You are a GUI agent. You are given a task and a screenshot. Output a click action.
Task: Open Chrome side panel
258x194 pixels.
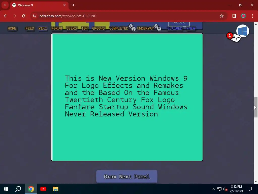coord(234,16)
